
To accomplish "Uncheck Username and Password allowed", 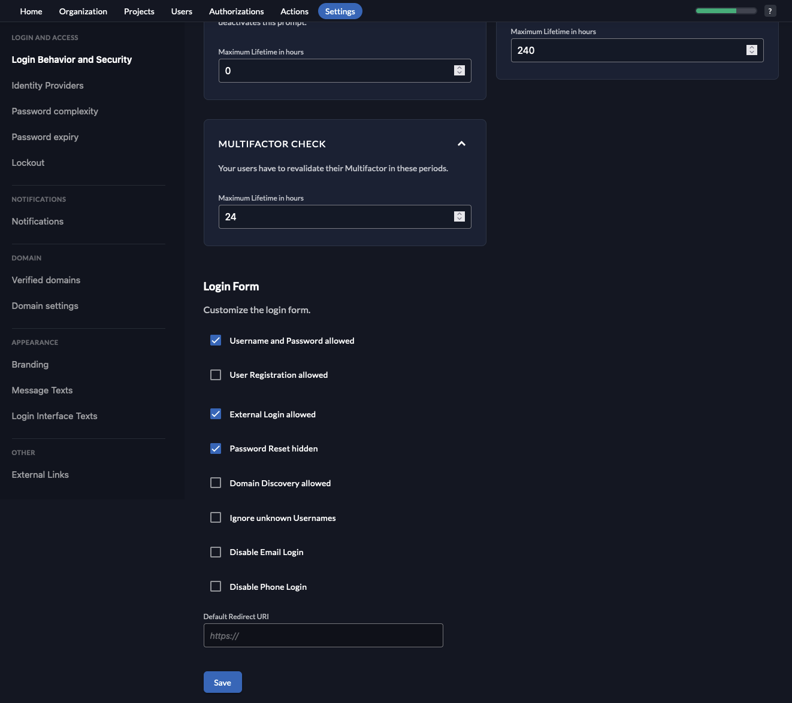I will click(216, 340).
